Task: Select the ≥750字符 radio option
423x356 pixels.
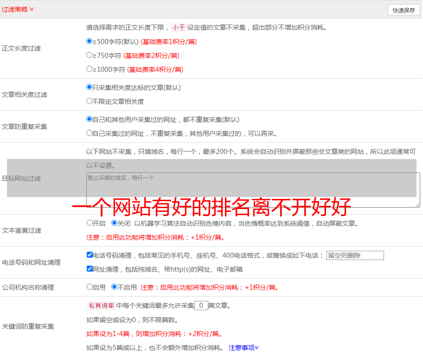Action: (90, 55)
